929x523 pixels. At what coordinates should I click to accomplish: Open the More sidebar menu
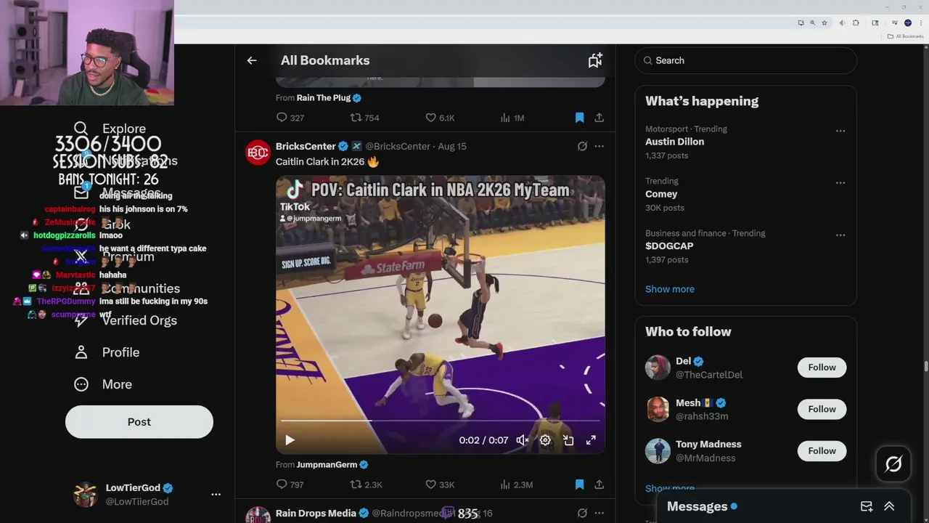(103, 384)
